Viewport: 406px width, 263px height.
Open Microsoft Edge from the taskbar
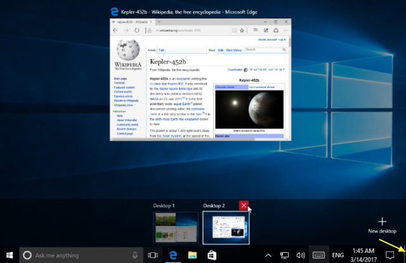[173, 255]
